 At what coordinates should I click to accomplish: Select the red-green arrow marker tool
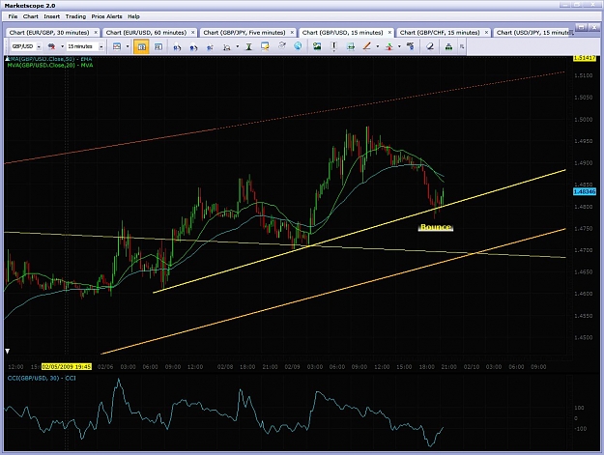pos(389,46)
